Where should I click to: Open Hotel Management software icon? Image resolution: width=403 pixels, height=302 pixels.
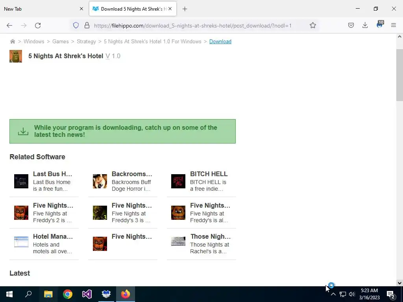21,242
